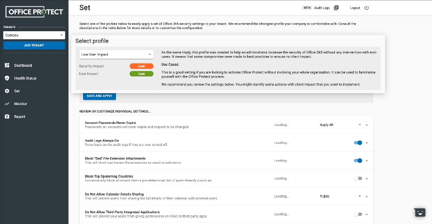432x224 pixels.
Task: Open the Low User Impact profile dropdown
Action: pyautogui.click(x=116, y=54)
